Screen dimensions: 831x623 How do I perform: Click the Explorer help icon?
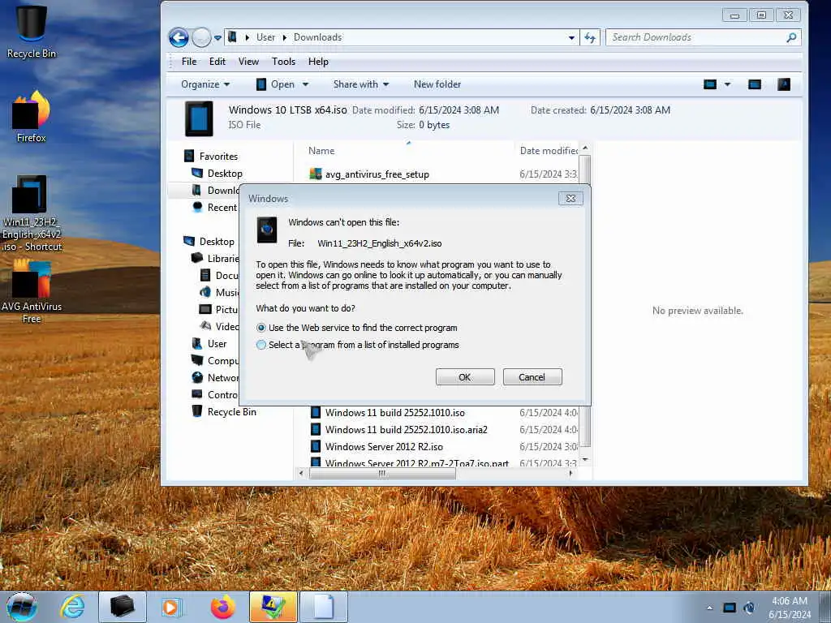(784, 84)
